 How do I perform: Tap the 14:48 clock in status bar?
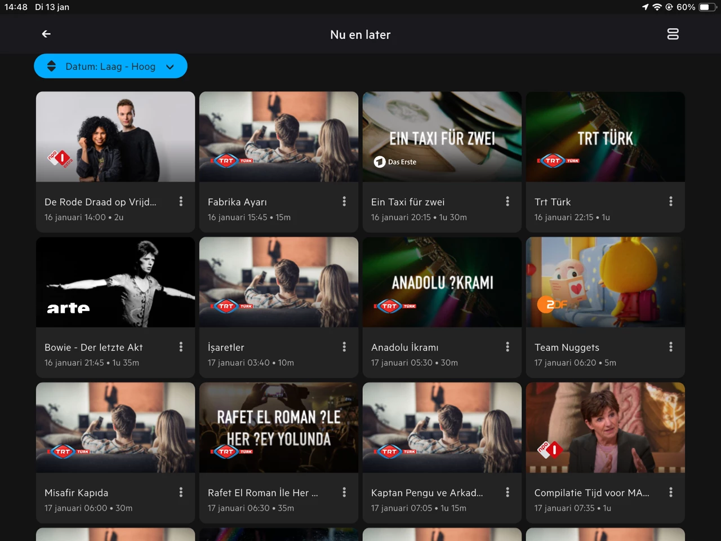pos(16,7)
